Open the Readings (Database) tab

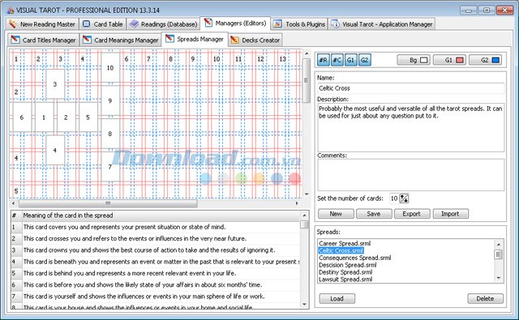[163, 24]
